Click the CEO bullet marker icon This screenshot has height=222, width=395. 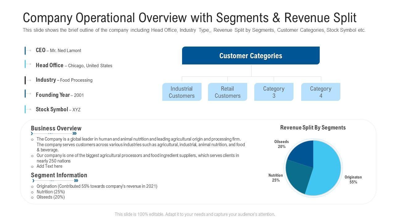[27, 51]
